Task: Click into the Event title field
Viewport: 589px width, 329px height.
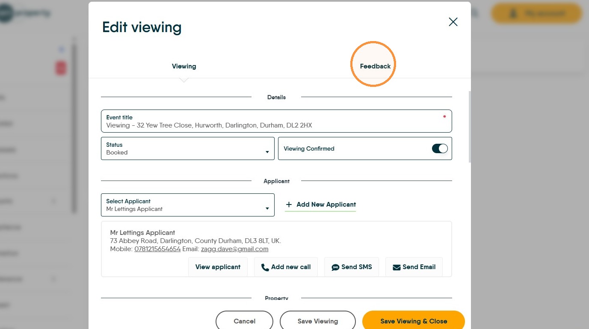Action: coord(276,121)
